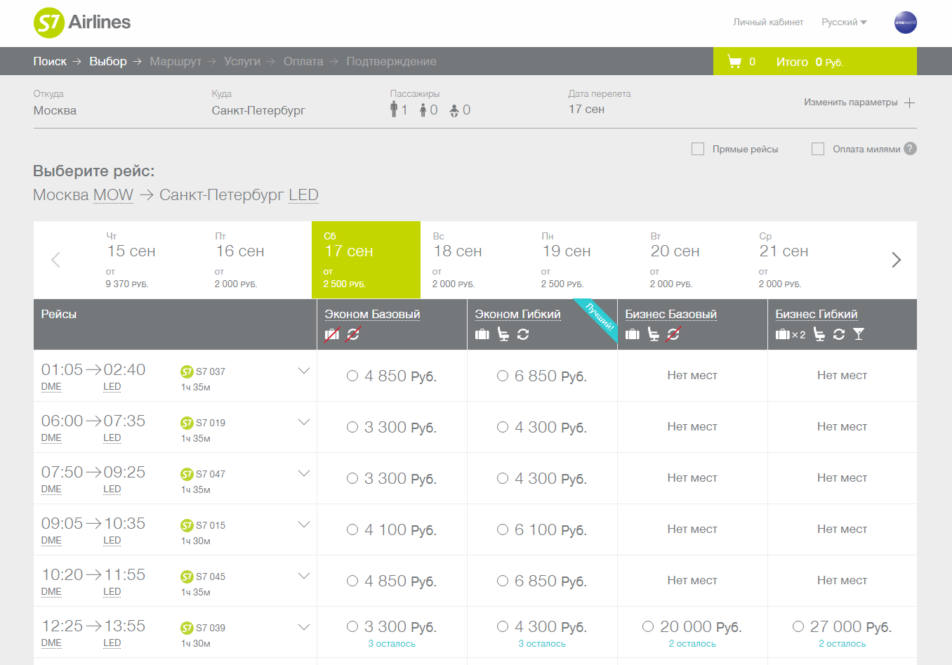Click baggage icon under Эконом Гибкий

(482, 334)
